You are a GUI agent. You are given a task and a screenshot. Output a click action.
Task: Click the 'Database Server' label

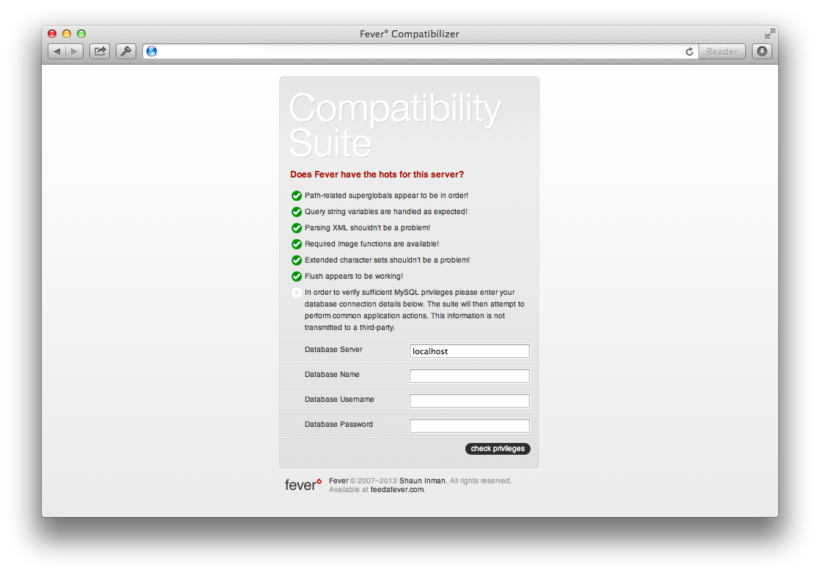[x=333, y=350]
